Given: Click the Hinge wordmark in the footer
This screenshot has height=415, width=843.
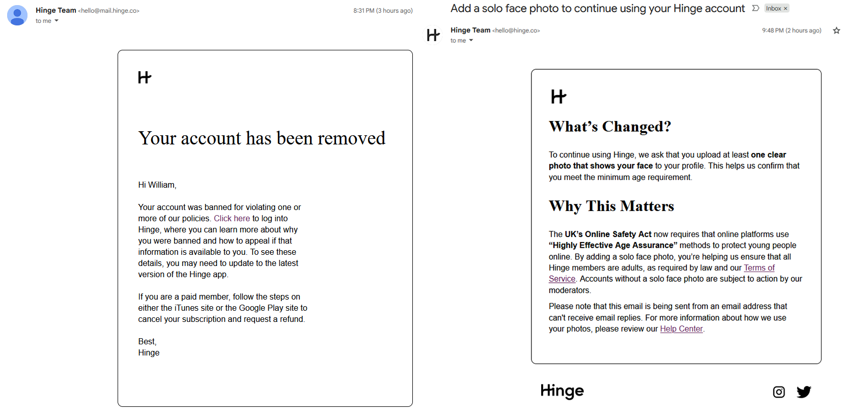Looking at the screenshot, I should point(562,391).
